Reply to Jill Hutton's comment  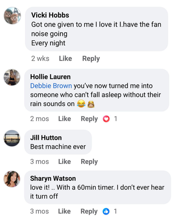click(x=89, y=162)
